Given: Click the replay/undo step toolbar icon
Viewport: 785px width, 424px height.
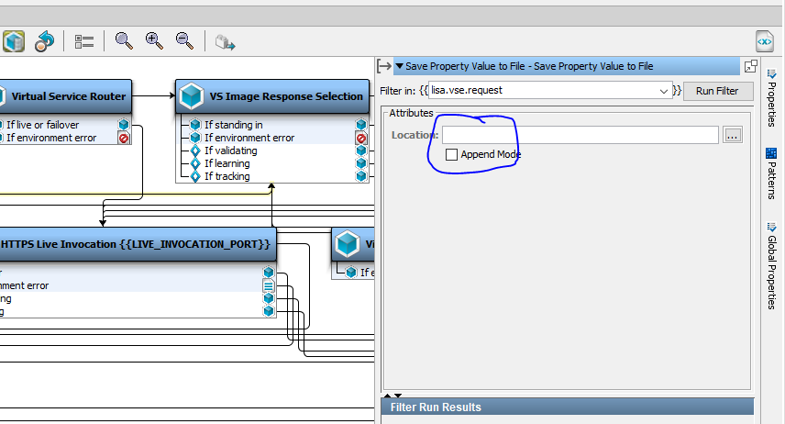Looking at the screenshot, I should (44, 41).
